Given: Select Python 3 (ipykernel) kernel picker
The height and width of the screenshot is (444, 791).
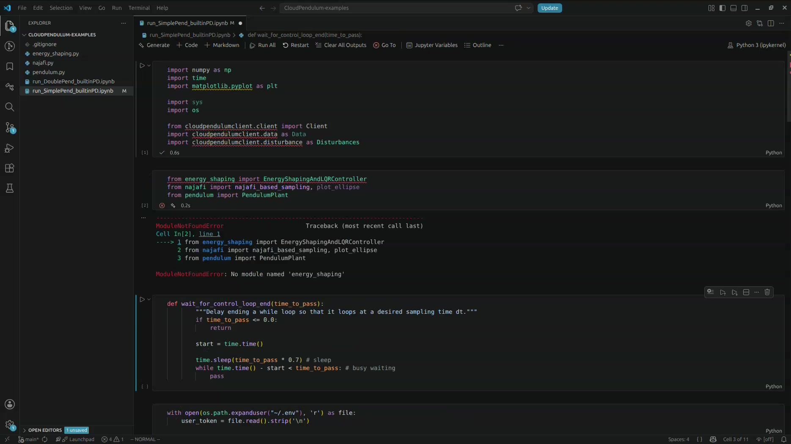Looking at the screenshot, I should pyautogui.click(x=756, y=45).
